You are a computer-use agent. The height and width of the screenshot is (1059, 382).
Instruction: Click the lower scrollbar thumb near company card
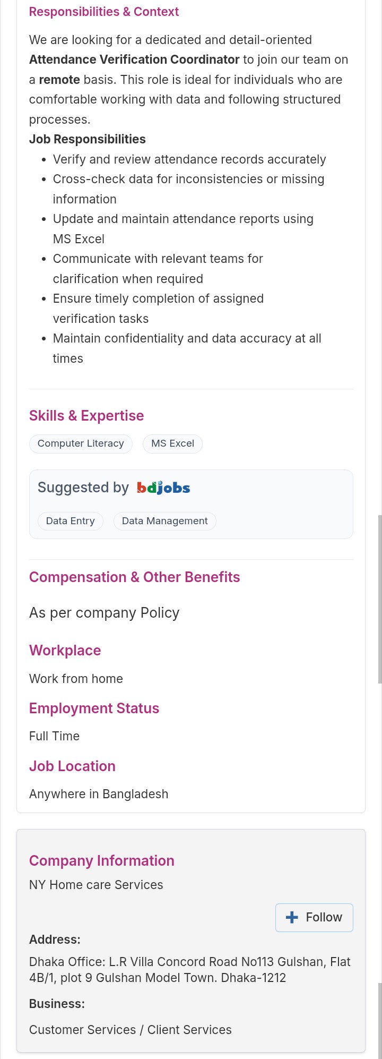click(380, 1020)
